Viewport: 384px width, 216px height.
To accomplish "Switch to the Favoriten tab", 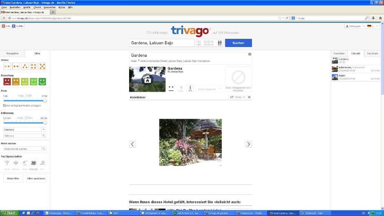I will [x=339, y=53].
